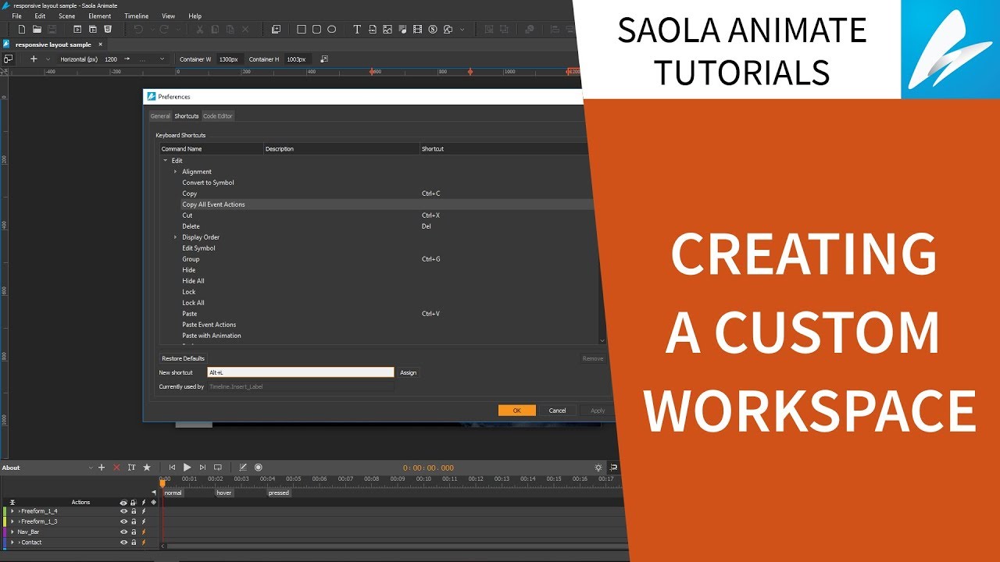Image resolution: width=1000 pixels, height=562 pixels.
Task: Expand the Nav_Bar layer row
Action: point(12,532)
